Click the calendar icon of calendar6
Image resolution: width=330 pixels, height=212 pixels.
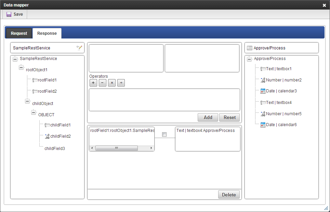[263, 125]
